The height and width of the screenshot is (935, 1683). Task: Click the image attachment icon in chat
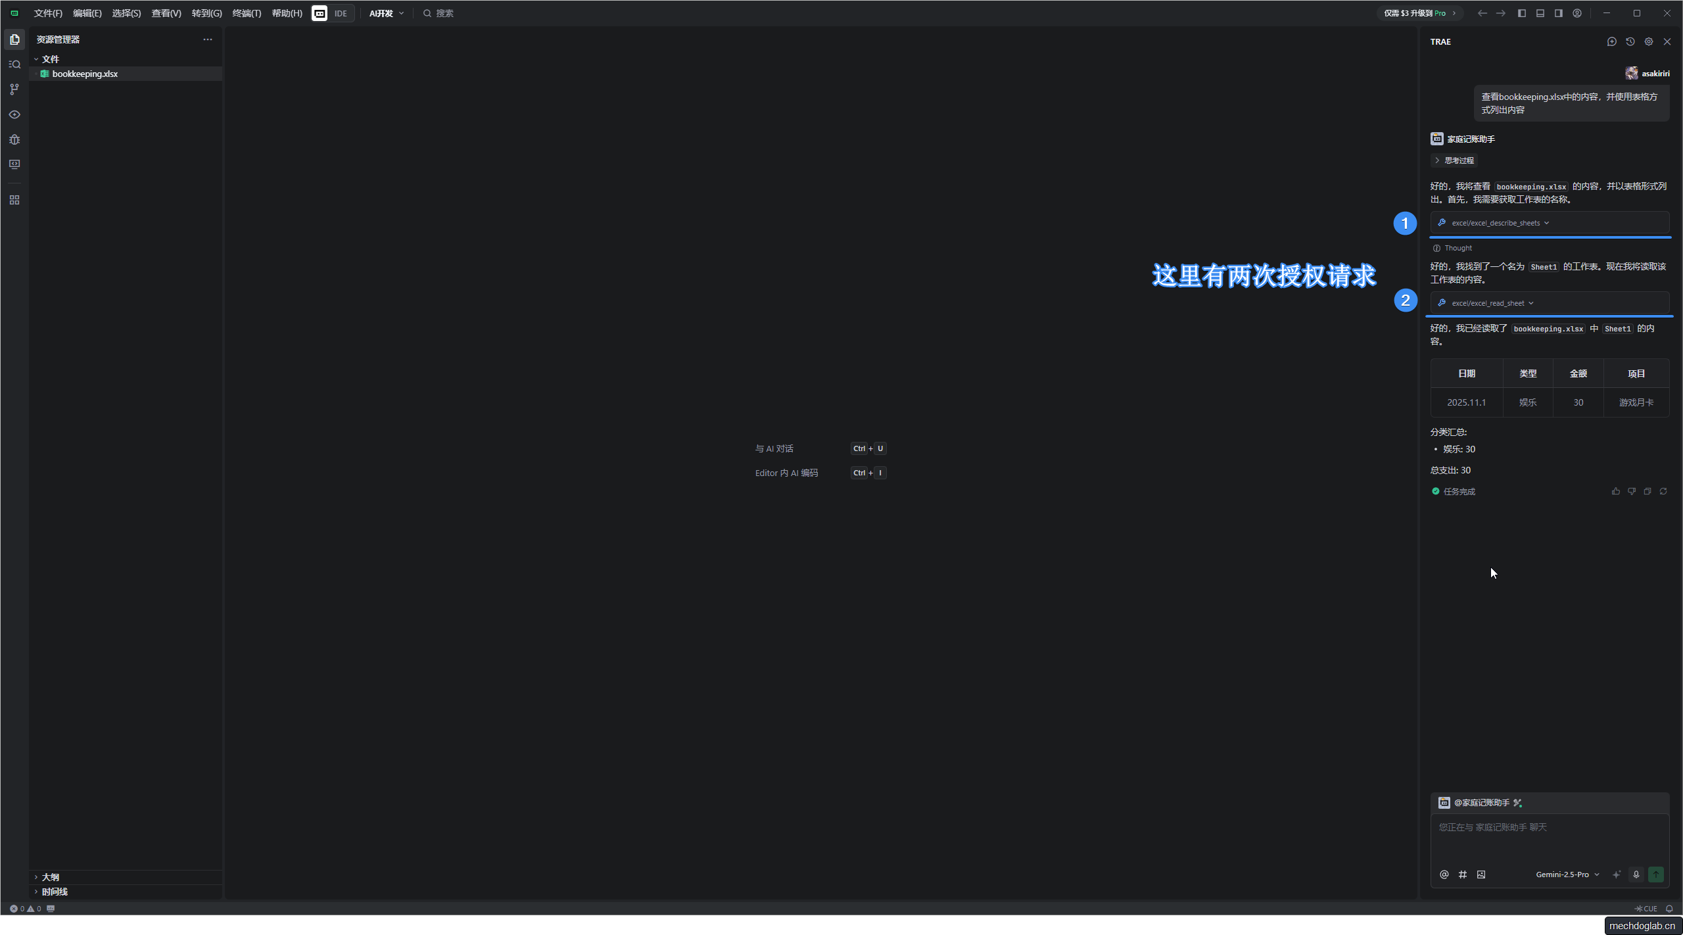tap(1481, 875)
